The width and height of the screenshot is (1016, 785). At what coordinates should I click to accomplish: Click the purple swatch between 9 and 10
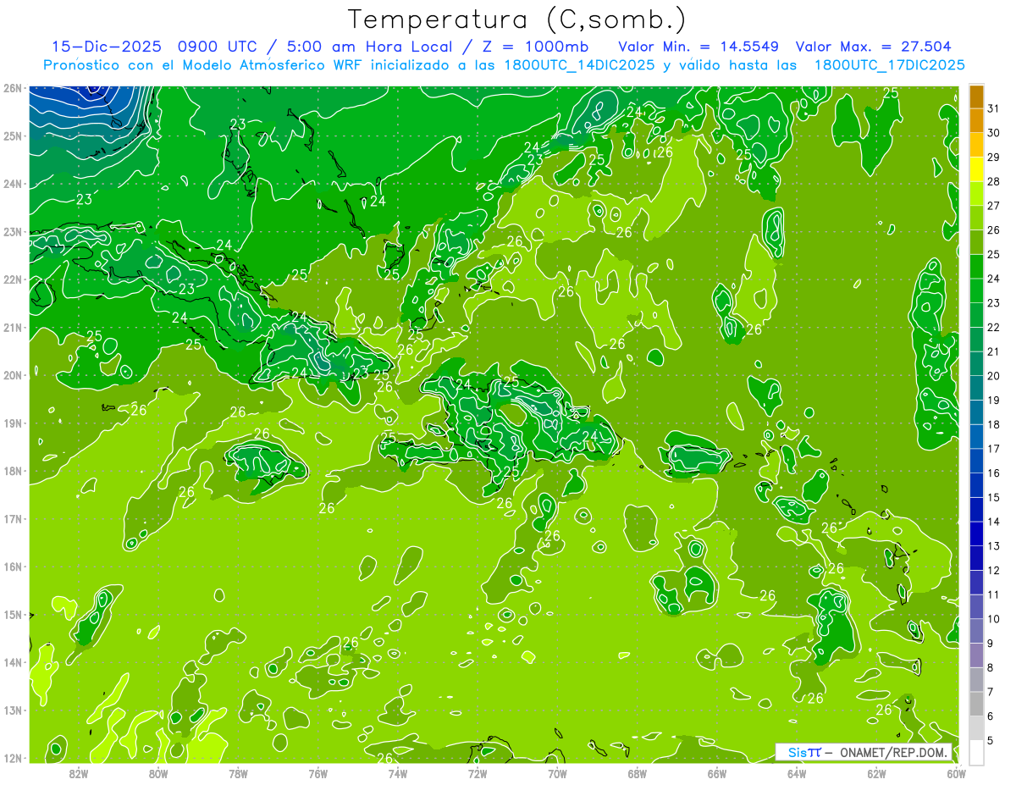click(976, 631)
